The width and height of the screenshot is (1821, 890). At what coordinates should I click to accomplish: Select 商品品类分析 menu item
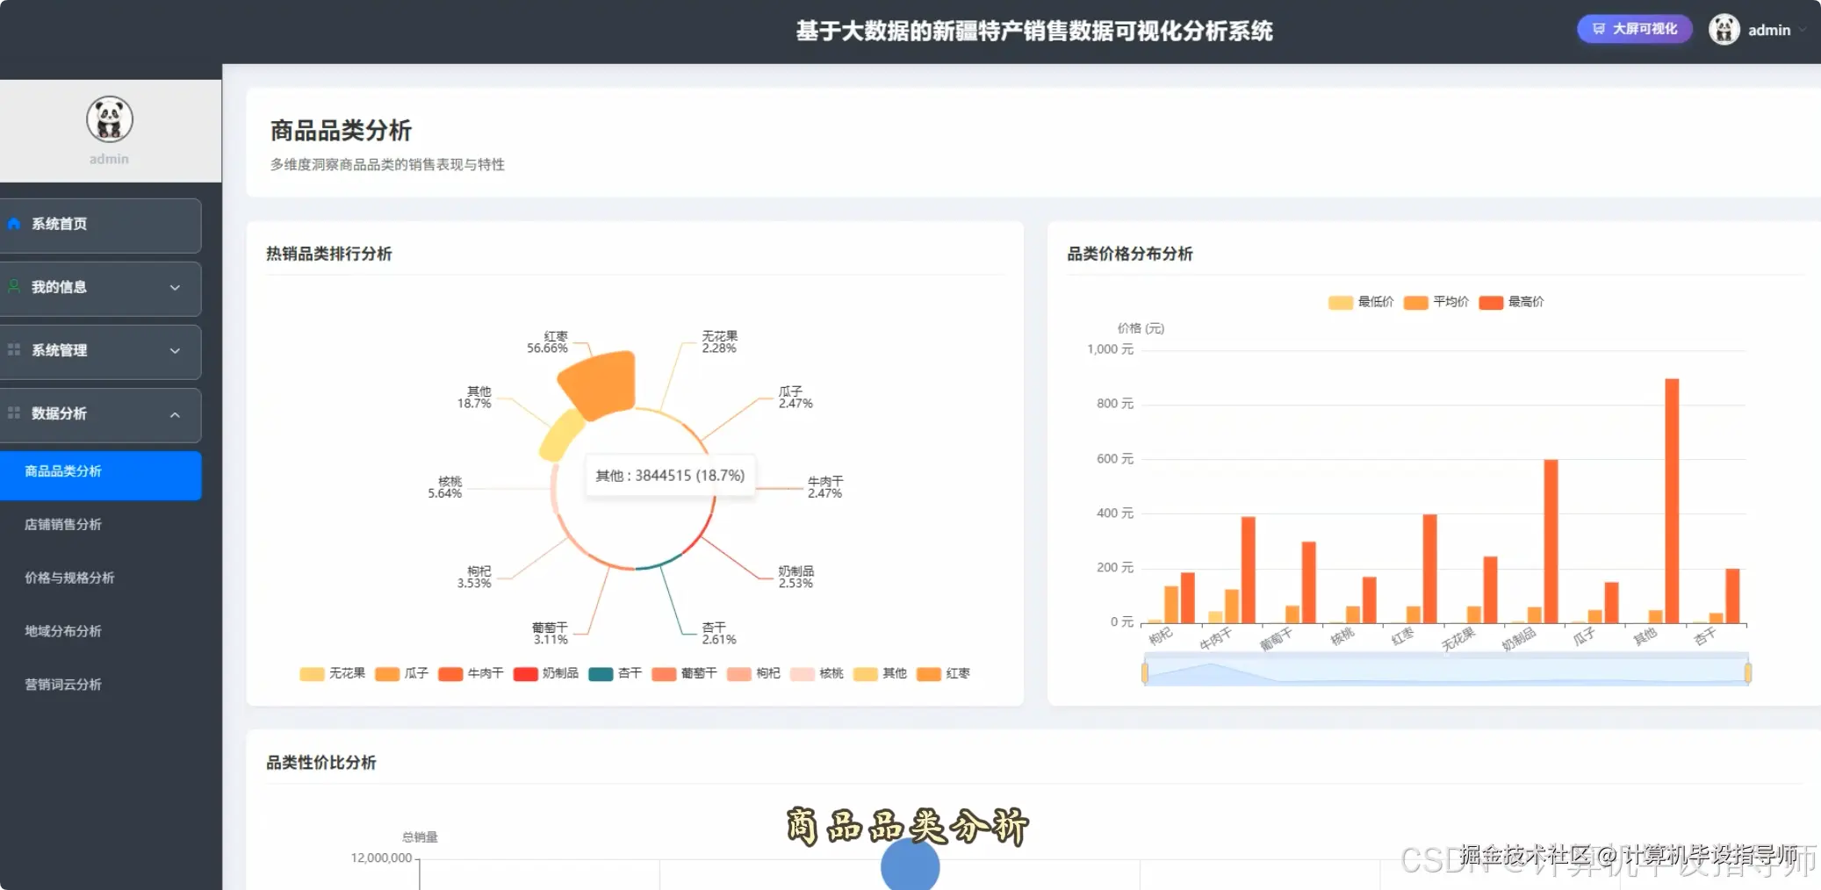pyautogui.click(x=100, y=476)
